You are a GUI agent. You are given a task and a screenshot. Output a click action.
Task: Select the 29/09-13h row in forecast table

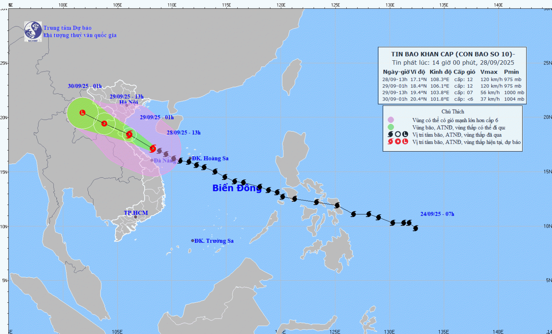click(x=453, y=93)
